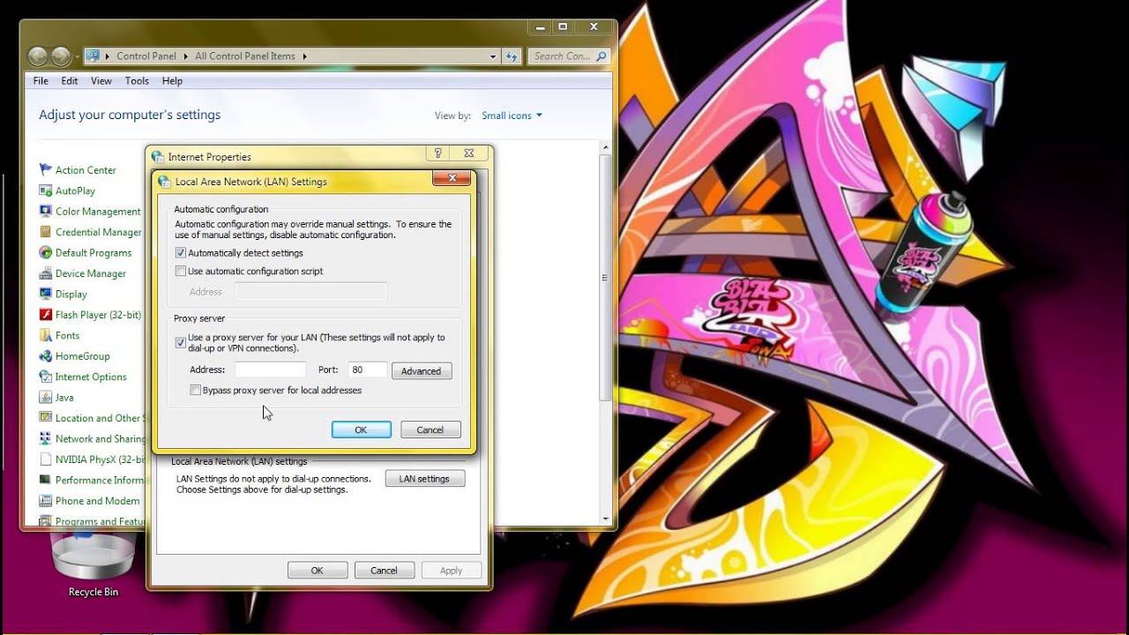Click the Location and Other Sensors icon
The image size is (1129, 635).
46,418
